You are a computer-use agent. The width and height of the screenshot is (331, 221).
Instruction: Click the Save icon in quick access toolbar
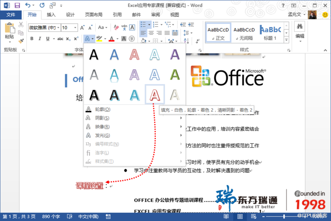tap(17, 5)
